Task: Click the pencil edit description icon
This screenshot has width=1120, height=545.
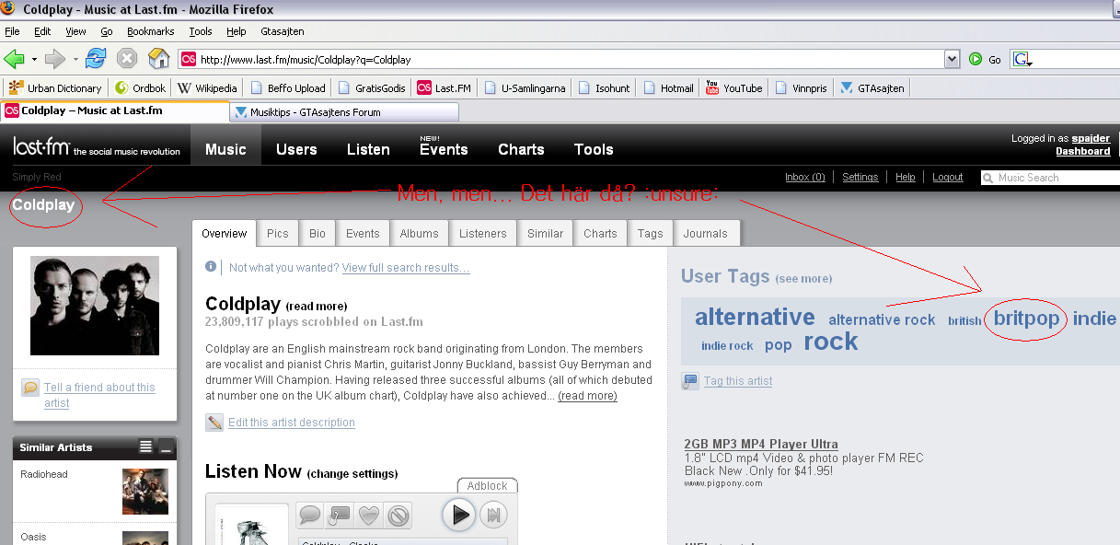Action: point(214,423)
